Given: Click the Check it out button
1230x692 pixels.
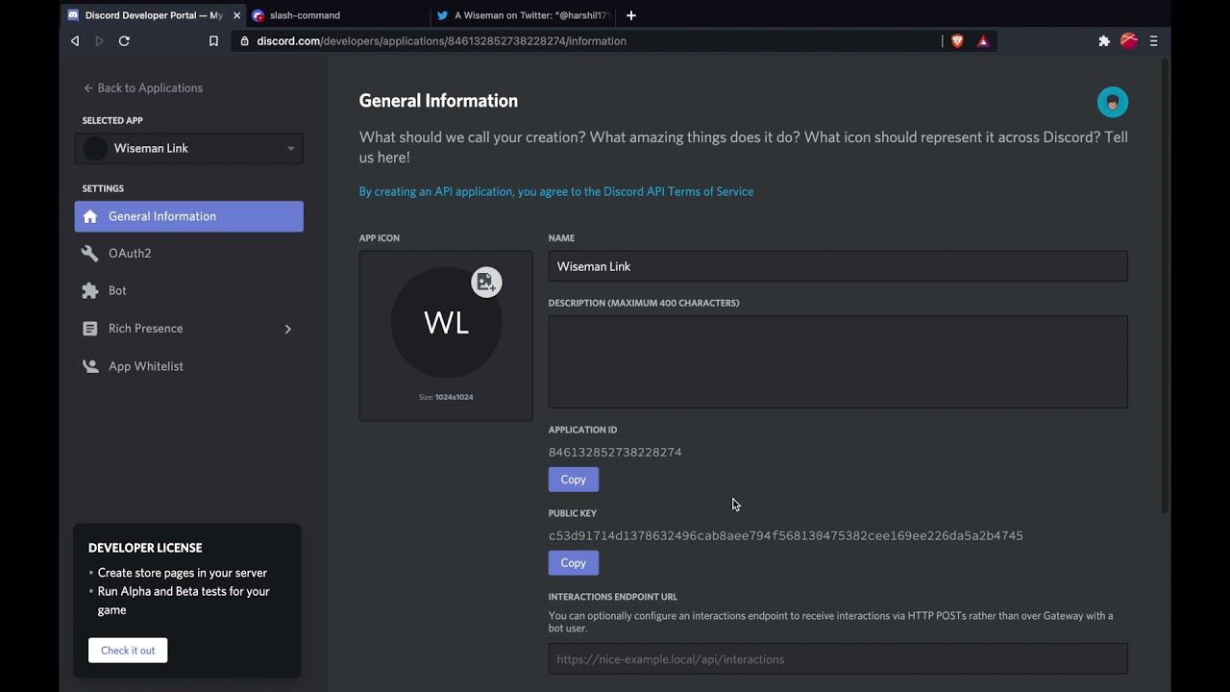Looking at the screenshot, I should 128,651.
